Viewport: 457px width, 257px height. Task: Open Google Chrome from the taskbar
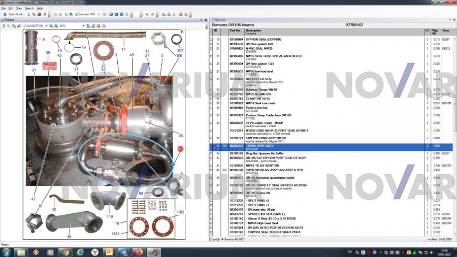(x=64, y=252)
